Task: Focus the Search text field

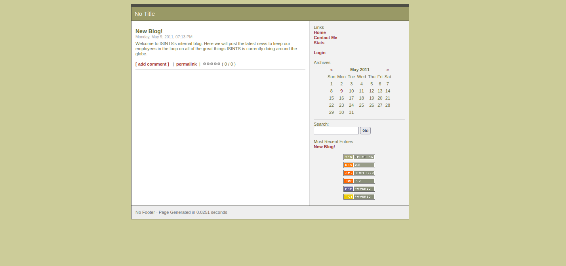Action: (x=336, y=130)
